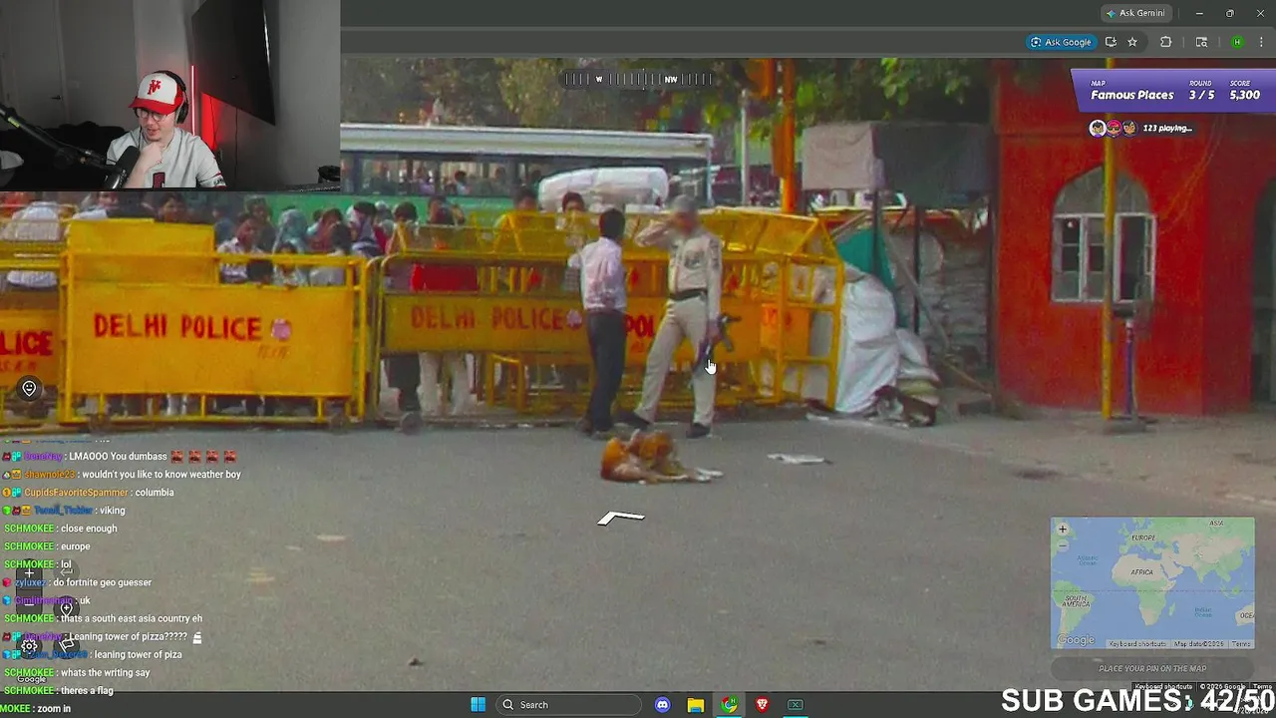
Task: Click chat message 'close enough'
Action: [x=89, y=529]
